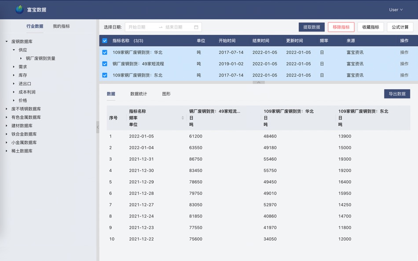Screen dimensions: 418x261
Task: Open the calendar icon in date picker
Action: [x=196, y=27]
